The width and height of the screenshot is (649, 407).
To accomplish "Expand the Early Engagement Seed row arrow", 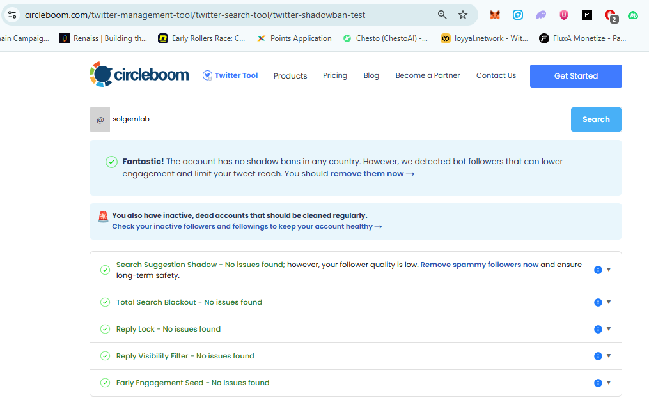I will pos(609,383).
